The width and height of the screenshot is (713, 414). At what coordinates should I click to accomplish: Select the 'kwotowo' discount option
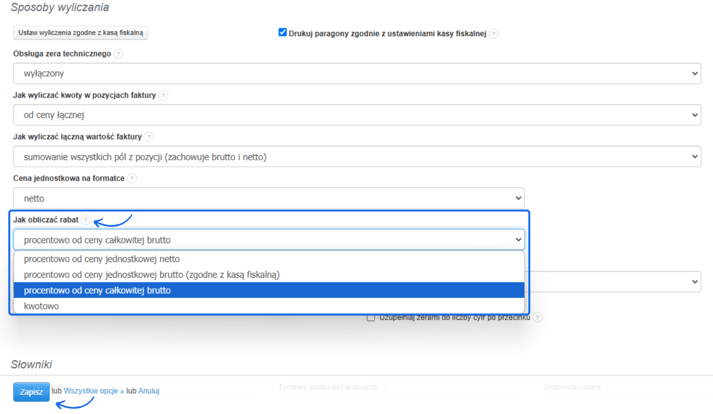click(x=42, y=306)
